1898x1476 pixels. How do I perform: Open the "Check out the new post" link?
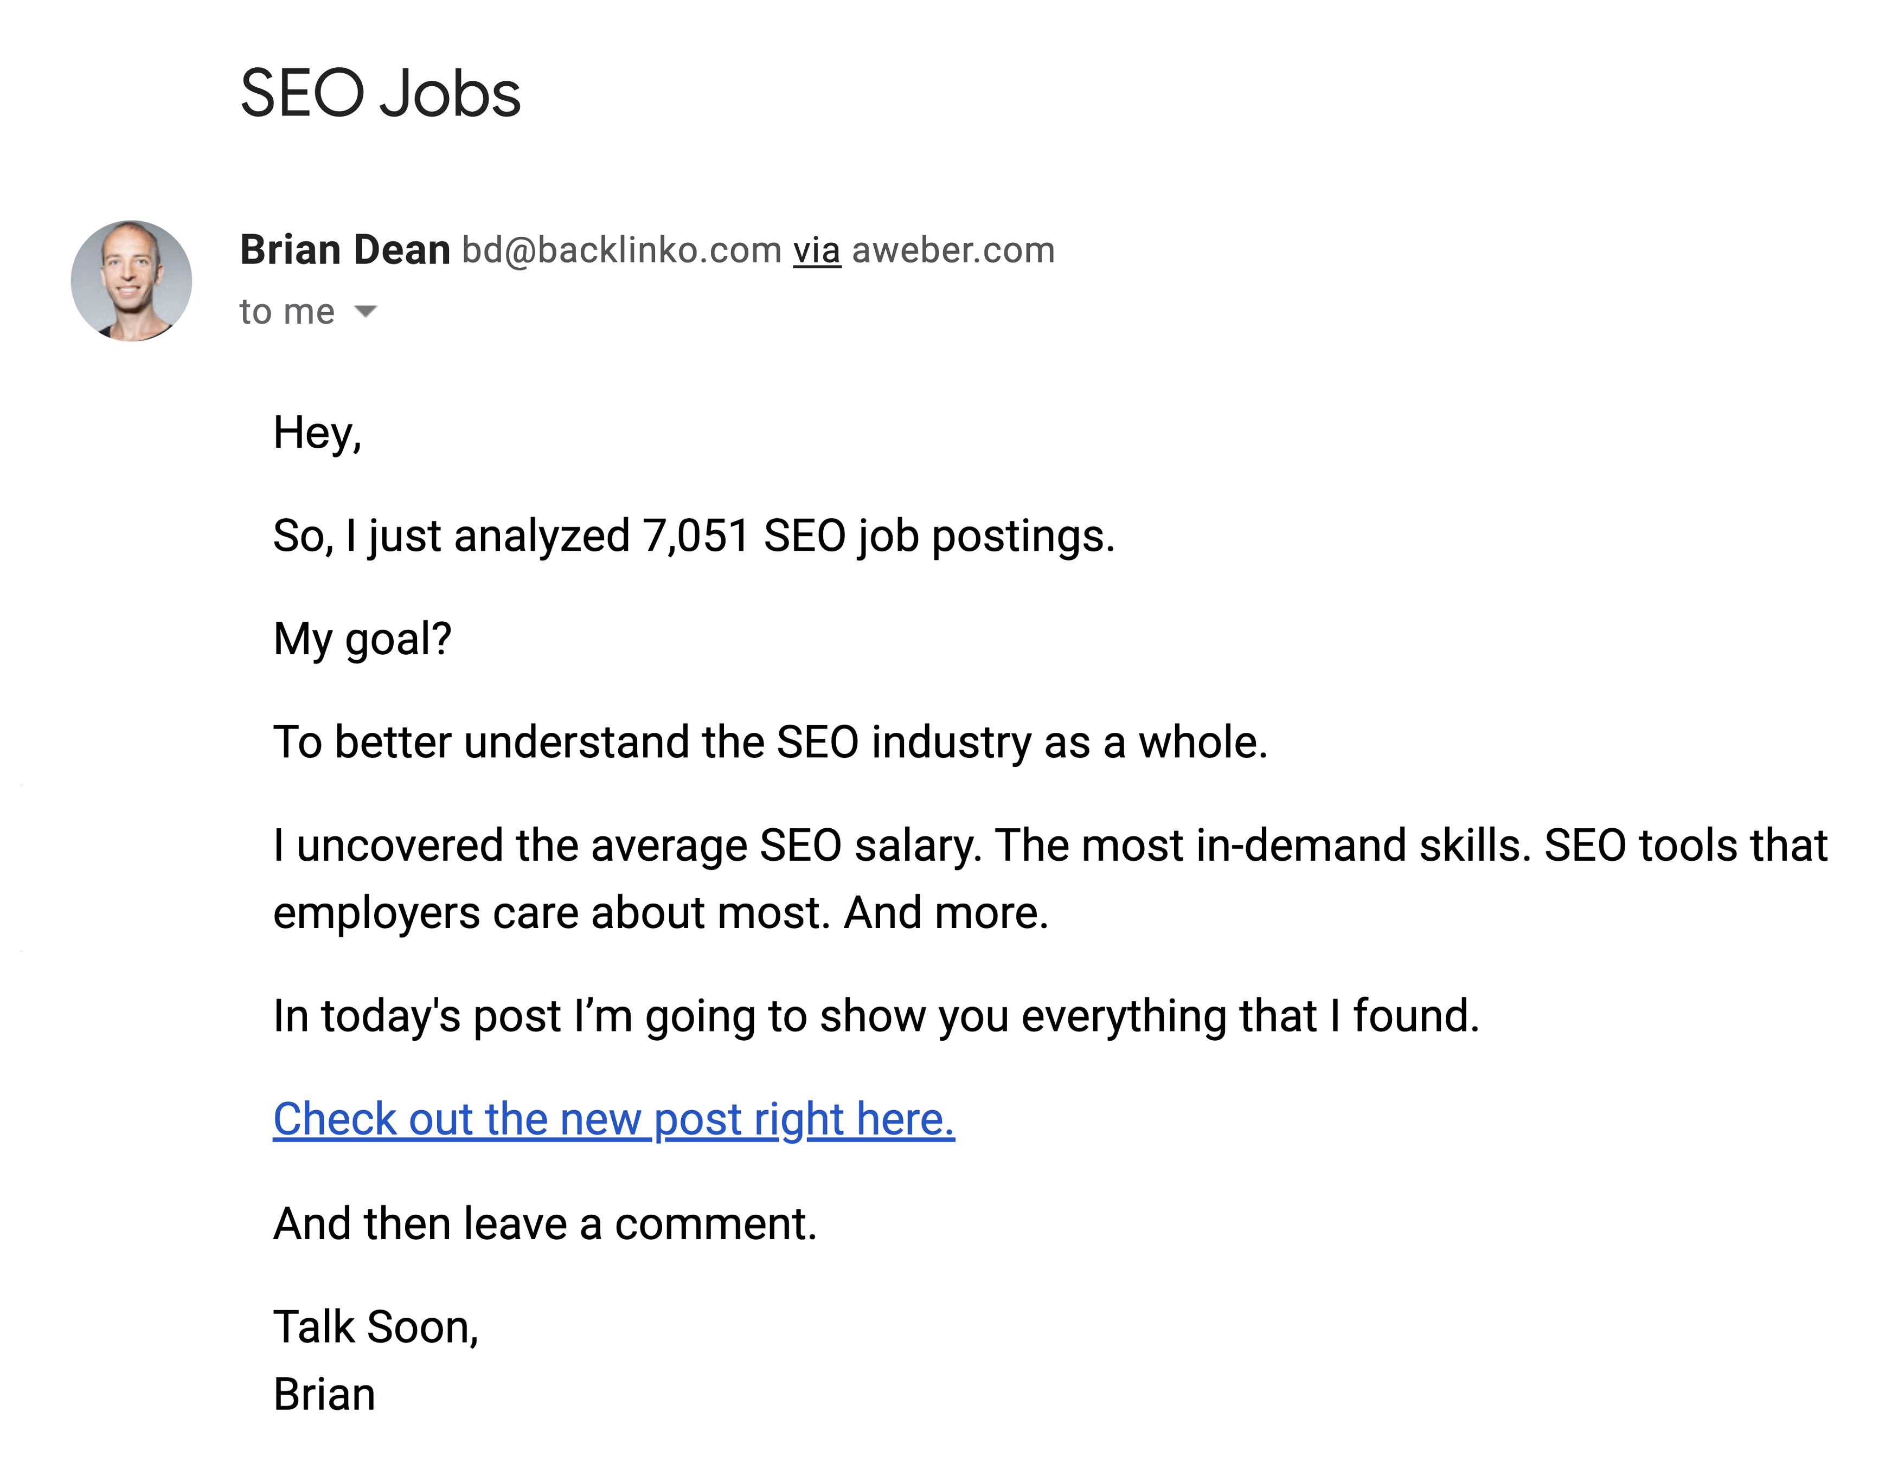point(613,1119)
